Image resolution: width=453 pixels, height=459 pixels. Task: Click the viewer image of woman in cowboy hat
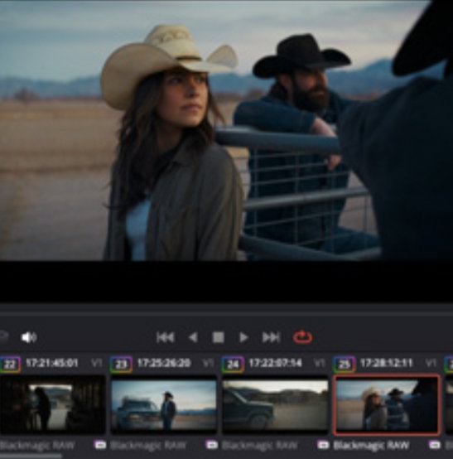click(x=227, y=131)
